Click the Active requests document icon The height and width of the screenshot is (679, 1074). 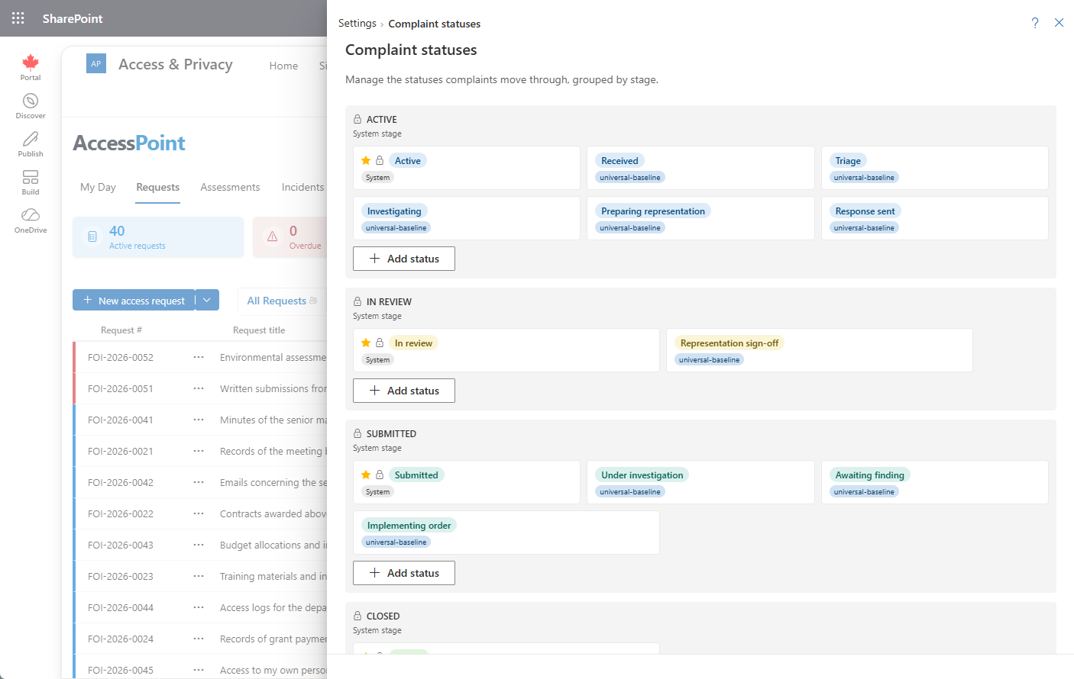[92, 237]
